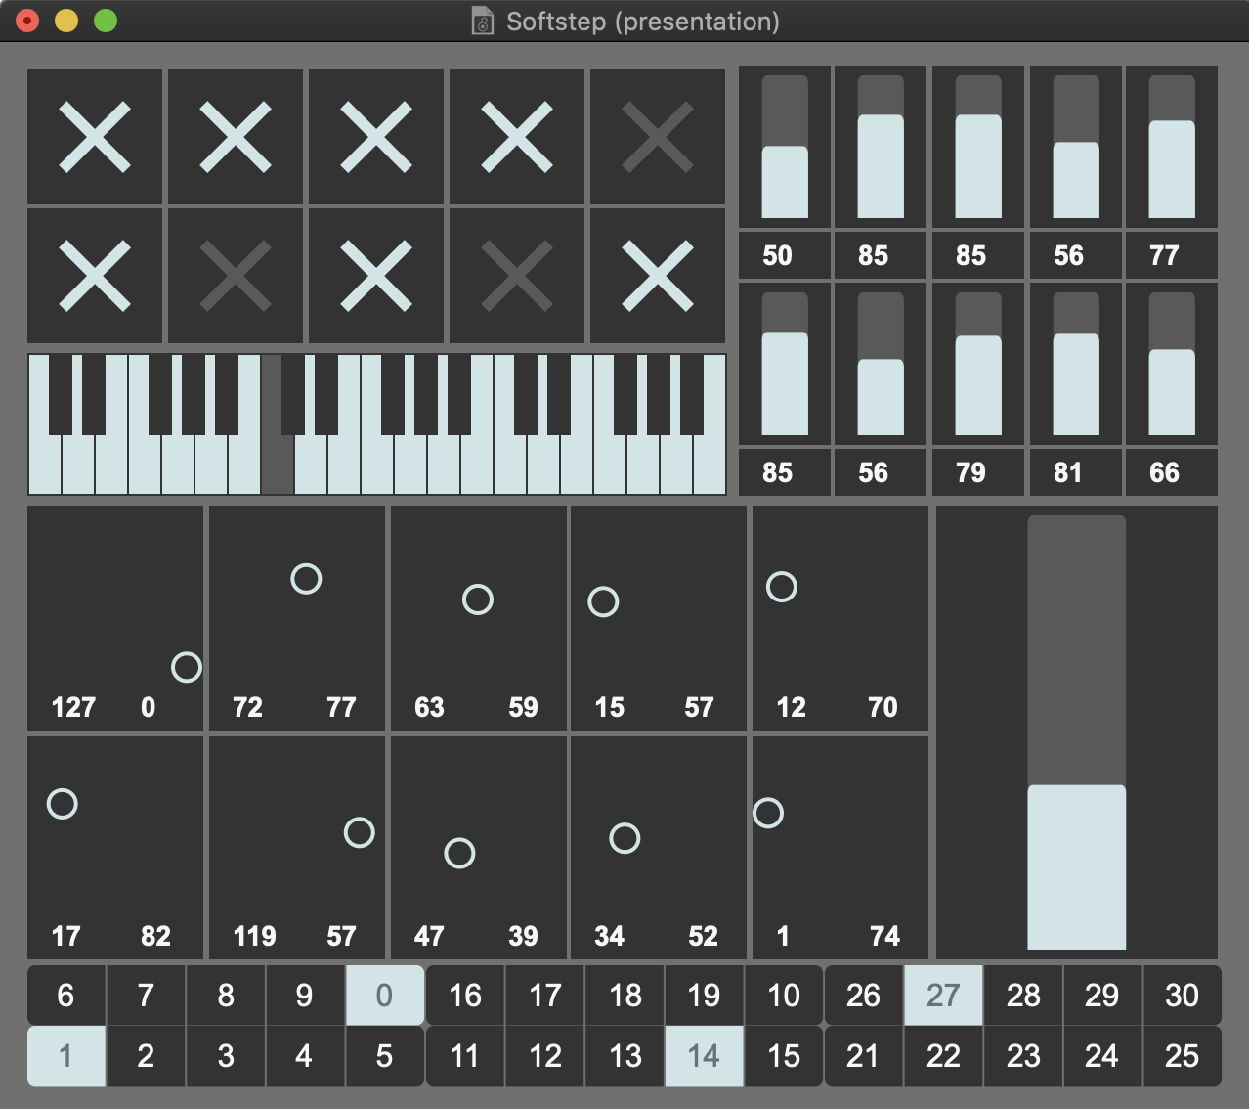Toggle the dimmed X in the top row
1249x1109 pixels.
coord(658,138)
